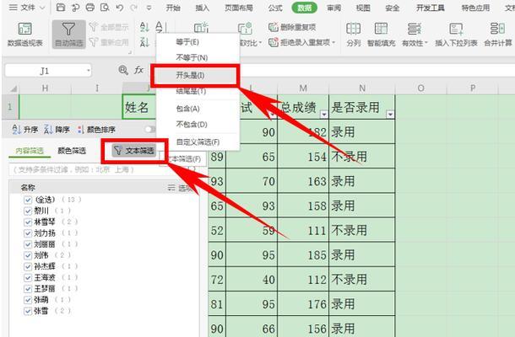Image resolution: width=515 pixels, height=337 pixels.
Task: Open the filter dropdown on 是否录用 column
Action: coord(390,114)
